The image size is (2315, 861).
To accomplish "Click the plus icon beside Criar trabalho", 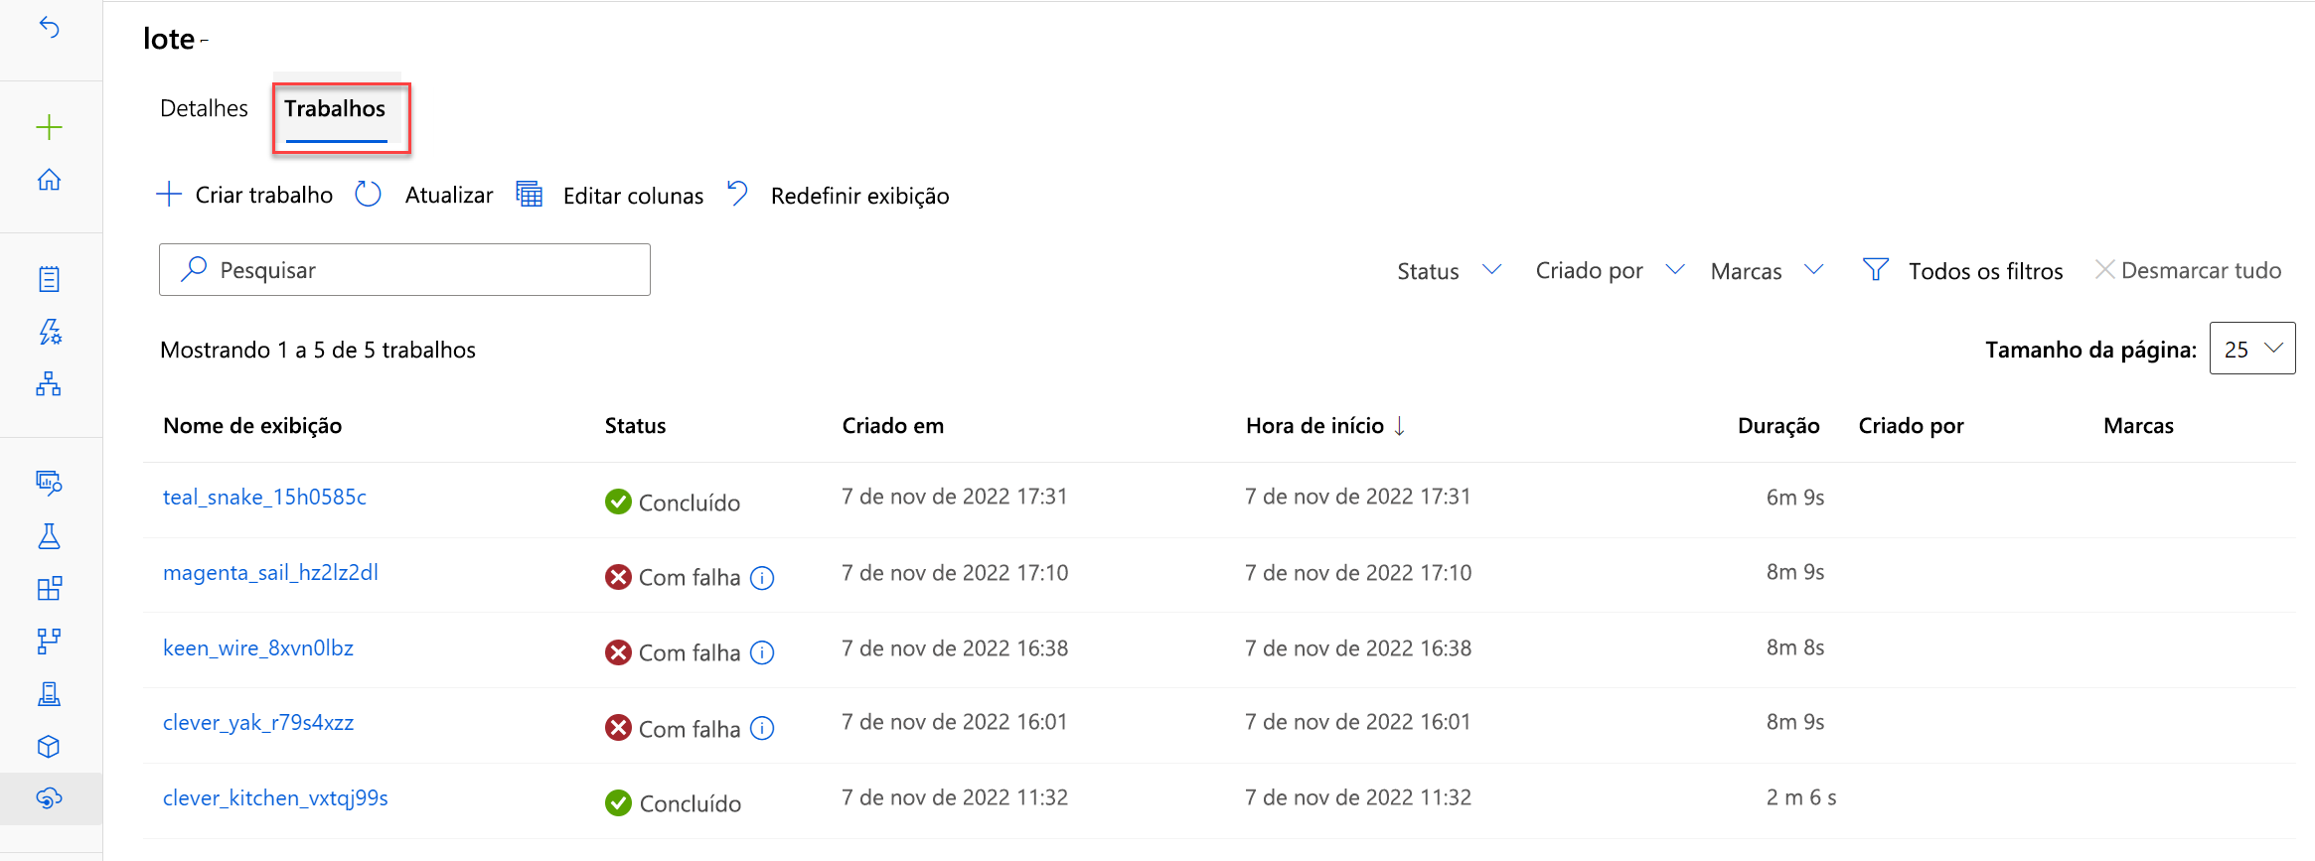I will pos(170,194).
